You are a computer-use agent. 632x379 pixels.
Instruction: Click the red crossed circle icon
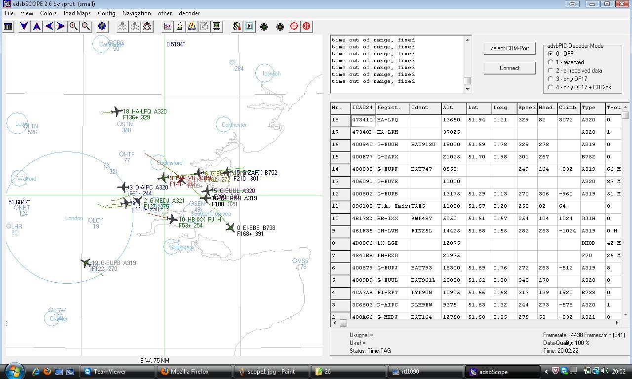coord(307,26)
